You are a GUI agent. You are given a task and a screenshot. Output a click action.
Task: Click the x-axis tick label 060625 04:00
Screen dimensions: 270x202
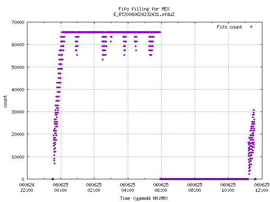tap(127, 187)
